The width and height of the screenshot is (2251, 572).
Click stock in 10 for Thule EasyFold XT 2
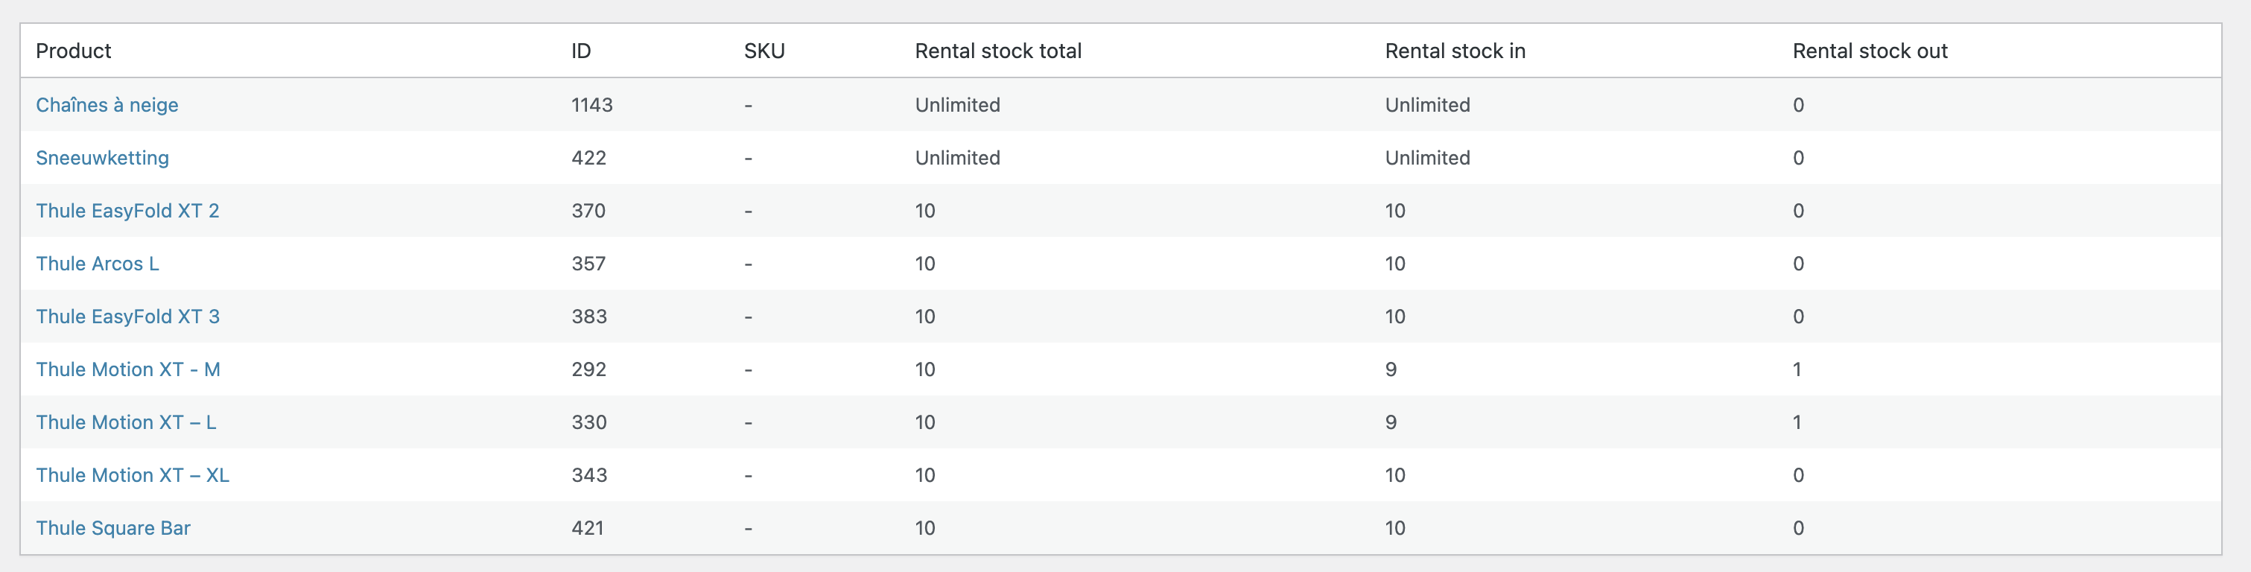(x=1394, y=211)
